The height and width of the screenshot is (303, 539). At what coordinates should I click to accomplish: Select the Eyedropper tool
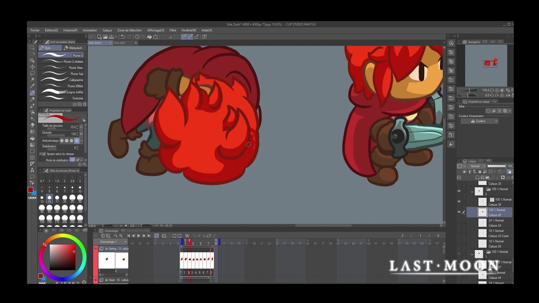32,86
